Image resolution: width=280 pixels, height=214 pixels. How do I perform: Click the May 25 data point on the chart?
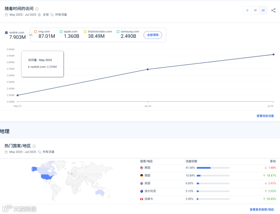pyautogui.click(x=18, y=95)
